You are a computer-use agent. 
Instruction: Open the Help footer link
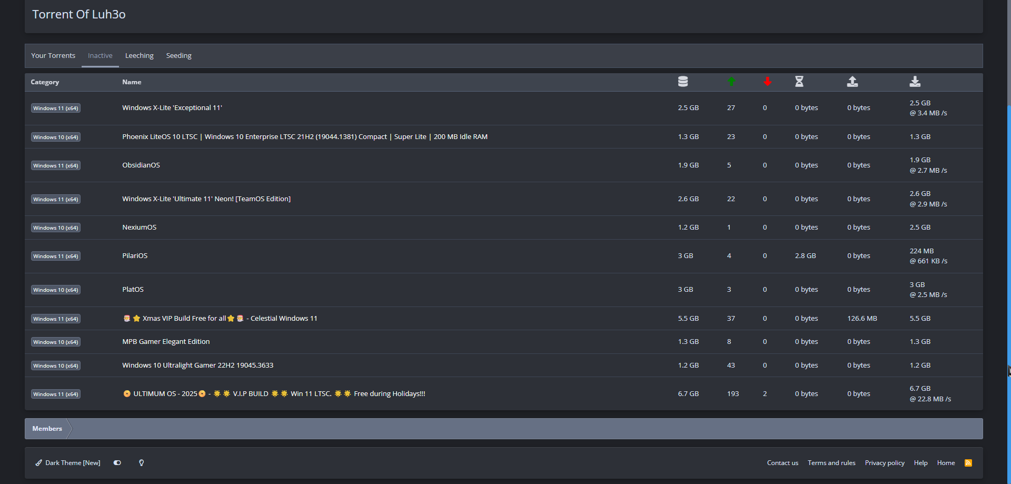pyautogui.click(x=921, y=463)
